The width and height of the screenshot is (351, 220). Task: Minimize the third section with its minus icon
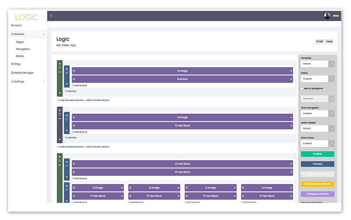coord(60,165)
